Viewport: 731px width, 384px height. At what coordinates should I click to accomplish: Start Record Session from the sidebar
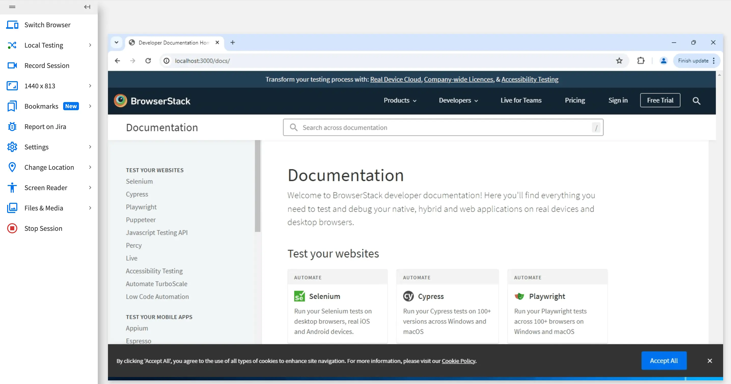click(x=47, y=65)
